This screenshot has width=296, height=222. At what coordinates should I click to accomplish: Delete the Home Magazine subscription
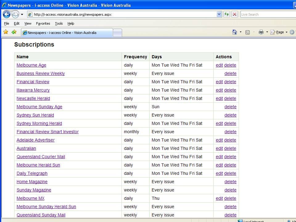pos(230,182)
